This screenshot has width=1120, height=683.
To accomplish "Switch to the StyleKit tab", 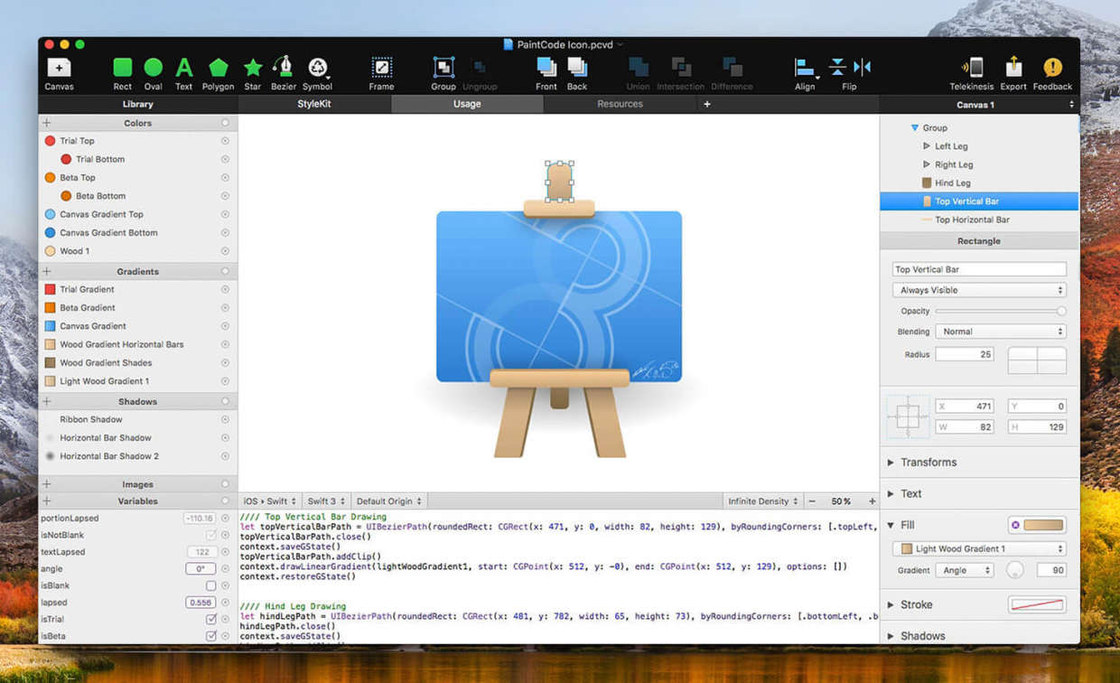I will (314, 104).
